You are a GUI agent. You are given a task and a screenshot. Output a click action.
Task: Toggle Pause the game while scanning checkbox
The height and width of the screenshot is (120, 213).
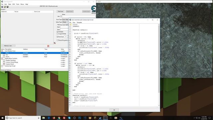(x=58, y=40)
